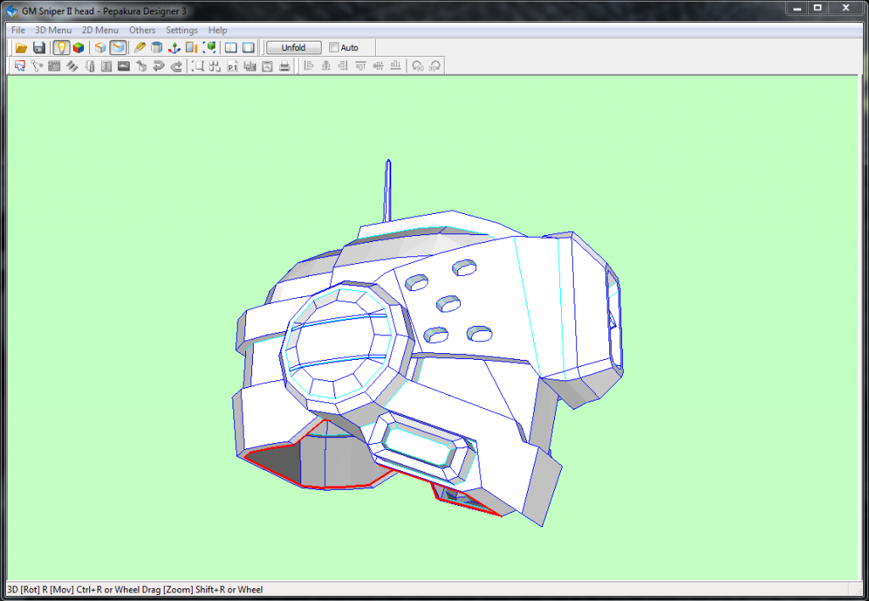869x601 pixels.
Task: Click the clipboard page icon
Action: point(267,66)
